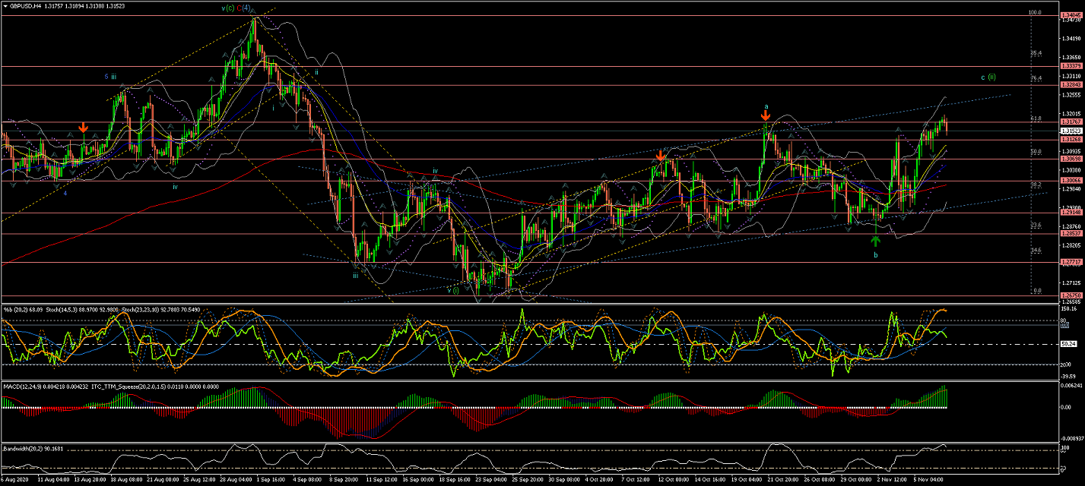Click the 1.27717 price level tag
The height and width of the screenshot is (486, 1085).
[1071, 262]
